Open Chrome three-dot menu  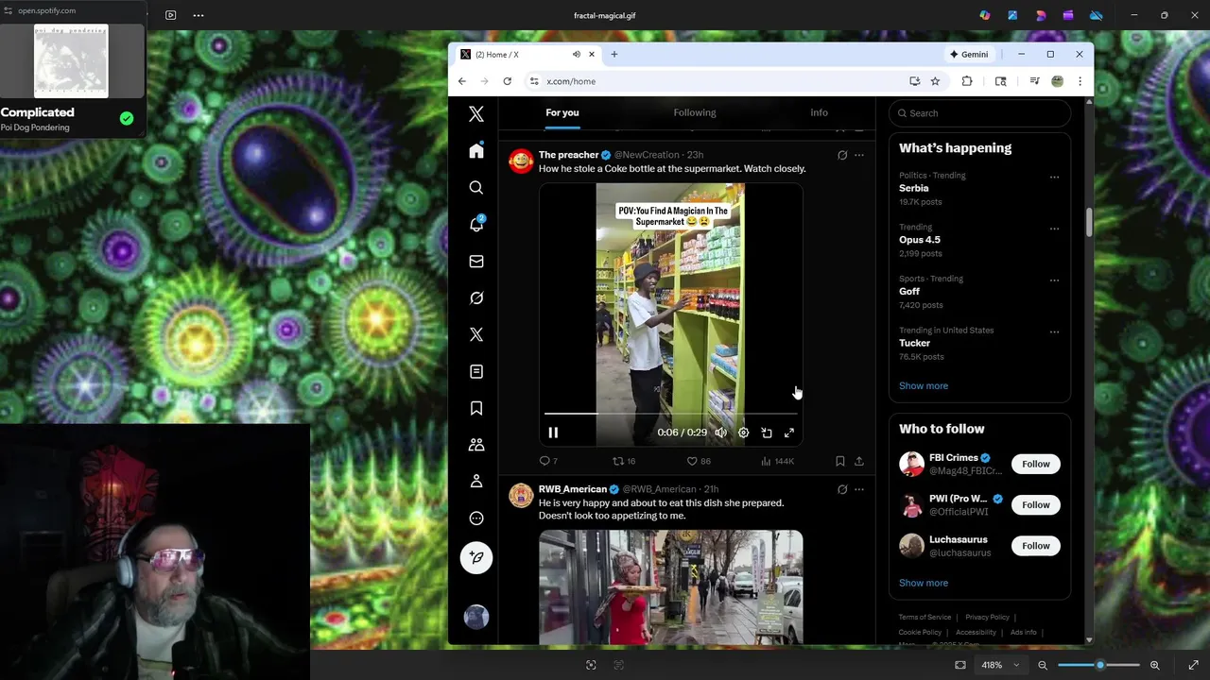[x=1080, y=81]
